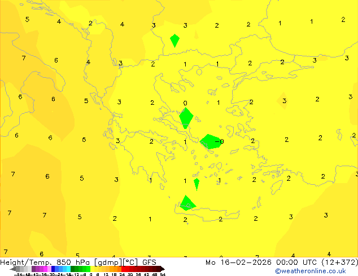
Task: Select the pure red legend swatch at 24
Action: pyautogui.click(x=123, y=269)
